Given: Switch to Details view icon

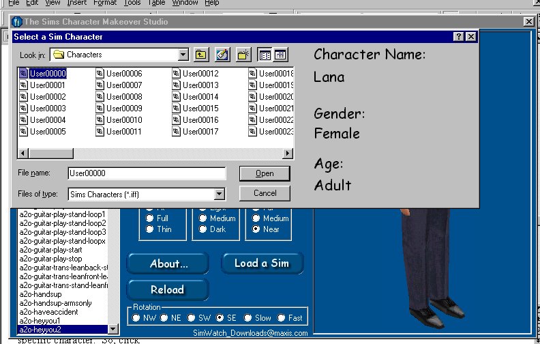Looking at the screenshot, I should 280,55.
